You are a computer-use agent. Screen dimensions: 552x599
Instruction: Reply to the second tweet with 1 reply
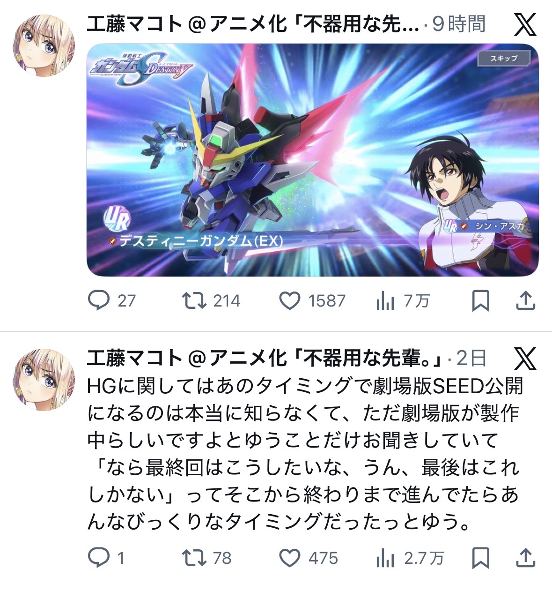click(99, 558)
